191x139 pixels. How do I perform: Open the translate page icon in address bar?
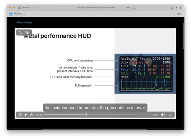(x=127, y=8)
